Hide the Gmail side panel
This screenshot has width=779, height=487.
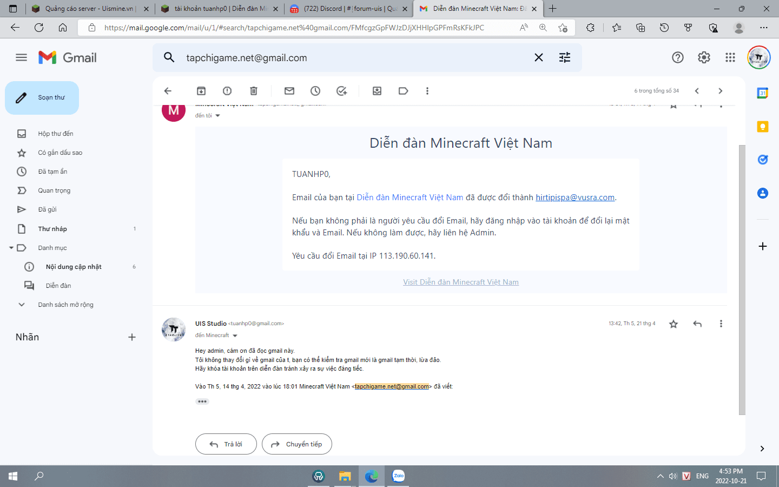click(762, 449)
